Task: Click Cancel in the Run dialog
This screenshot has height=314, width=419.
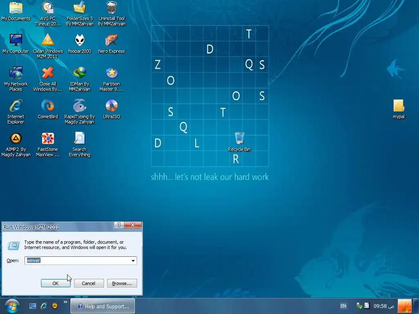Action: tap(89, 283)
